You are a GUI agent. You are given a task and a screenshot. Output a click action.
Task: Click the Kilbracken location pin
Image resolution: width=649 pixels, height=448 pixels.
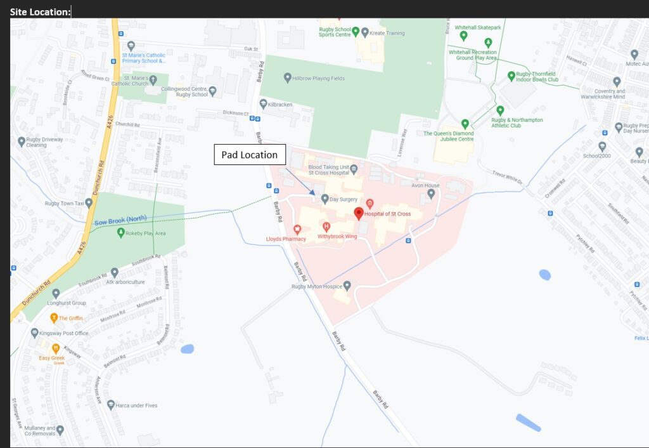(x=263, y=103)
